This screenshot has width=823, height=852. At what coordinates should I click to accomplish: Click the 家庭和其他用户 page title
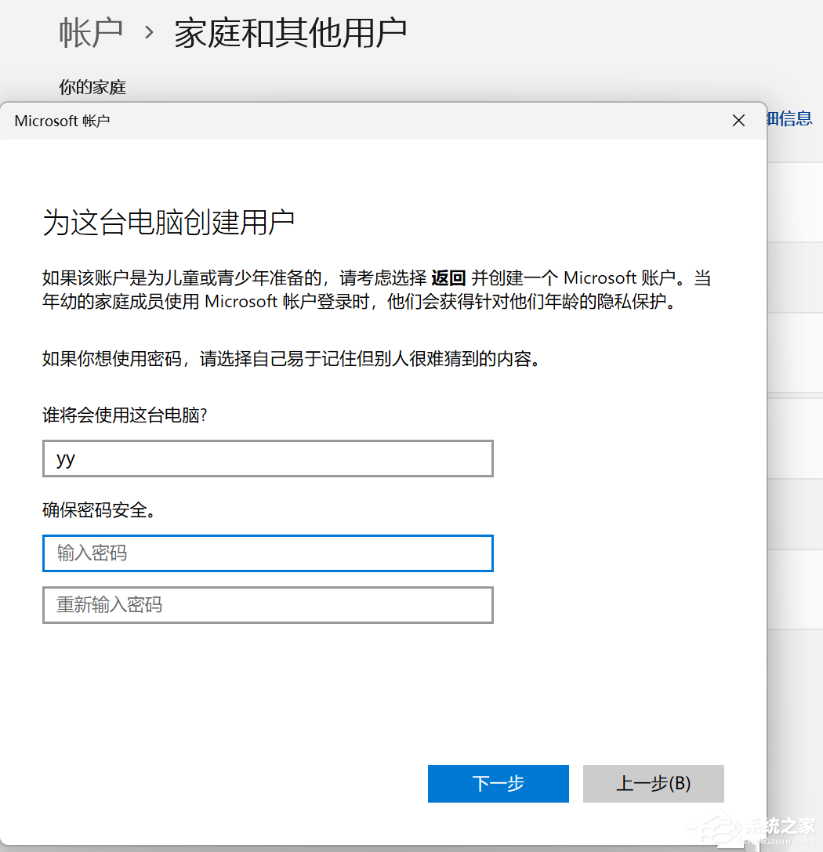[290, 33]
